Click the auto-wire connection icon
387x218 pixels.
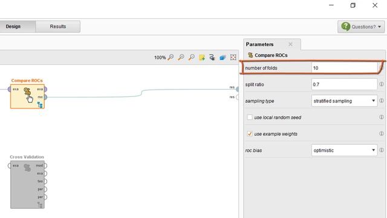click(x=212, y=58)
